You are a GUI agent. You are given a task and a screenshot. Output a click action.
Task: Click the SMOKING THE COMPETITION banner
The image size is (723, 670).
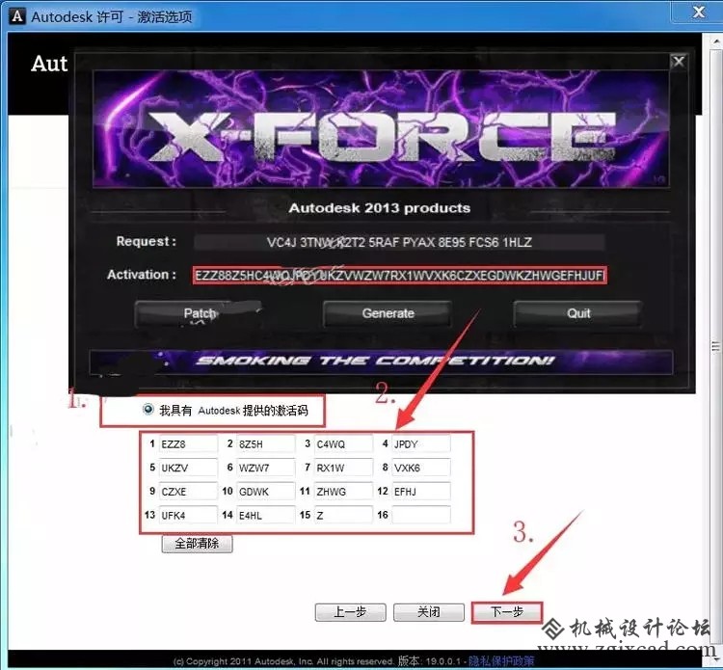pos(381,362)
